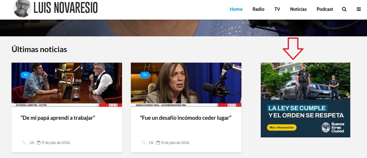Open Radio section in navigation
The height and width of the screenshot is (158, 367).
click(258, 9)
